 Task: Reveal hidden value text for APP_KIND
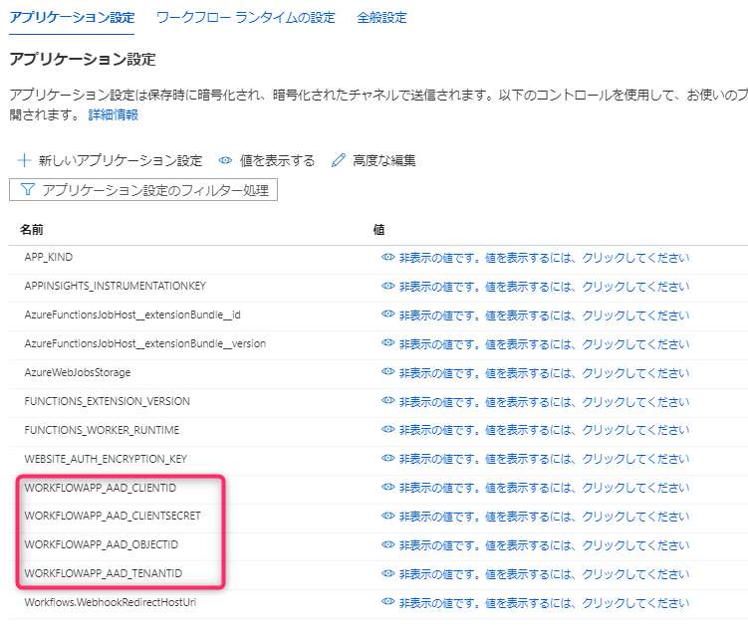544,258
